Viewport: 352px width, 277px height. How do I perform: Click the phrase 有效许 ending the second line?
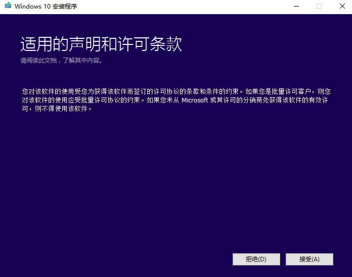(320, 100)
